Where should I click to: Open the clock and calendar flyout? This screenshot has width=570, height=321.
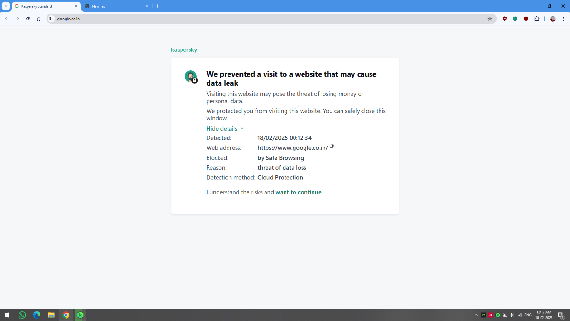(x=543, y=315)
